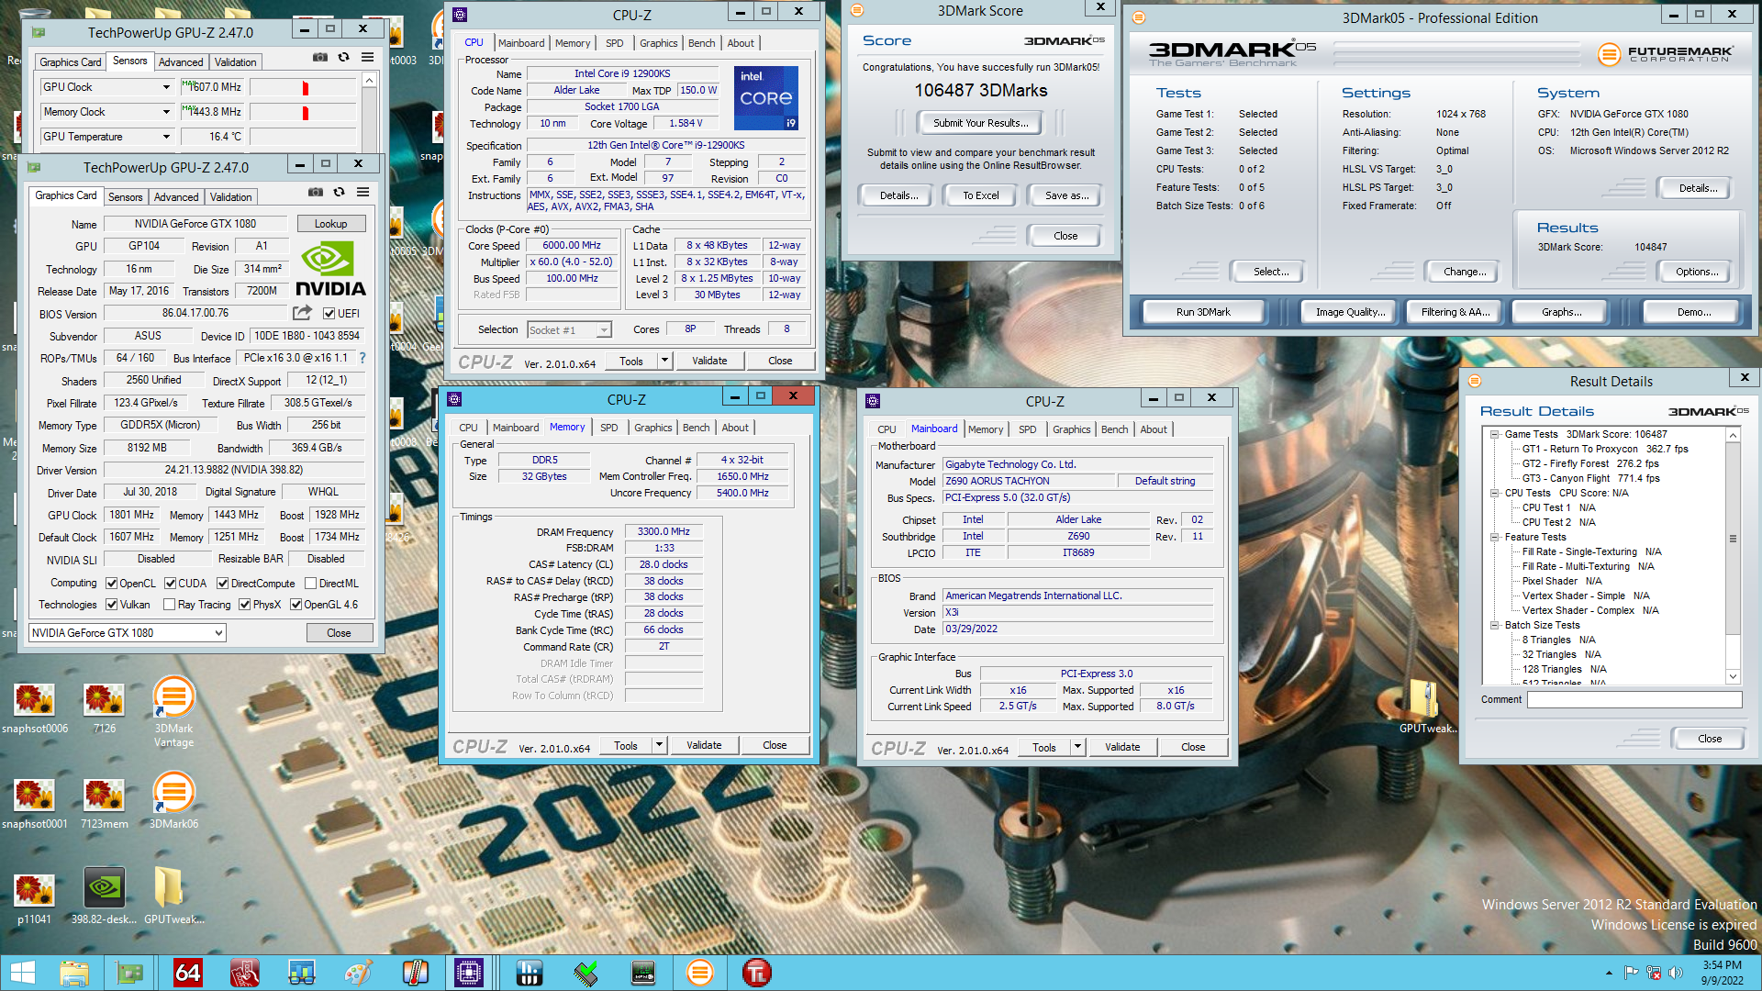Click the To Excel button

[980, 195]
